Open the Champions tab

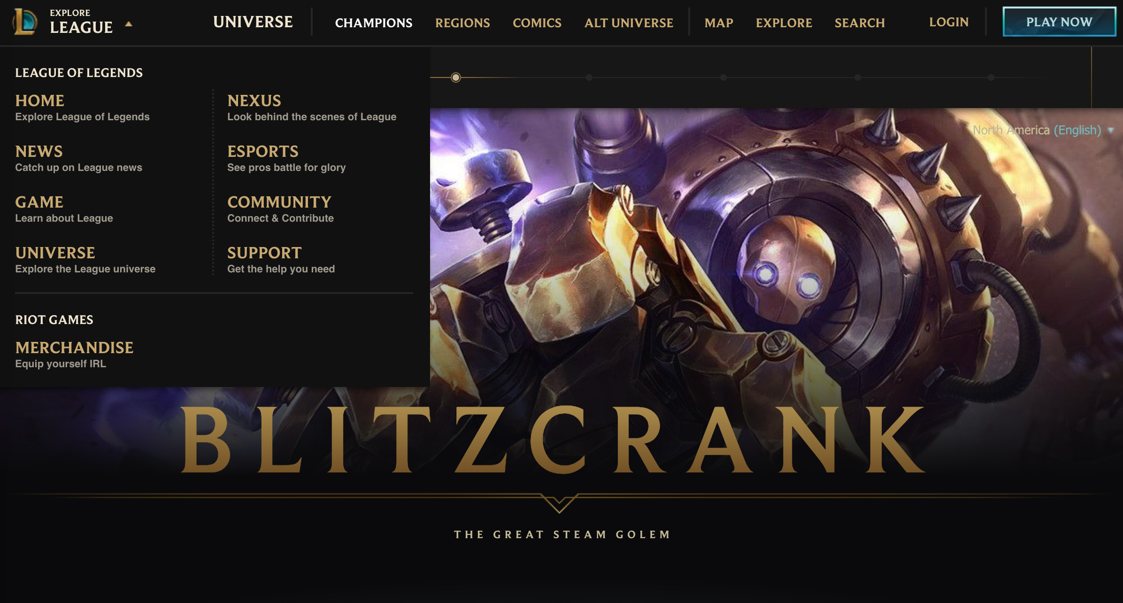[x=374, y=23]
